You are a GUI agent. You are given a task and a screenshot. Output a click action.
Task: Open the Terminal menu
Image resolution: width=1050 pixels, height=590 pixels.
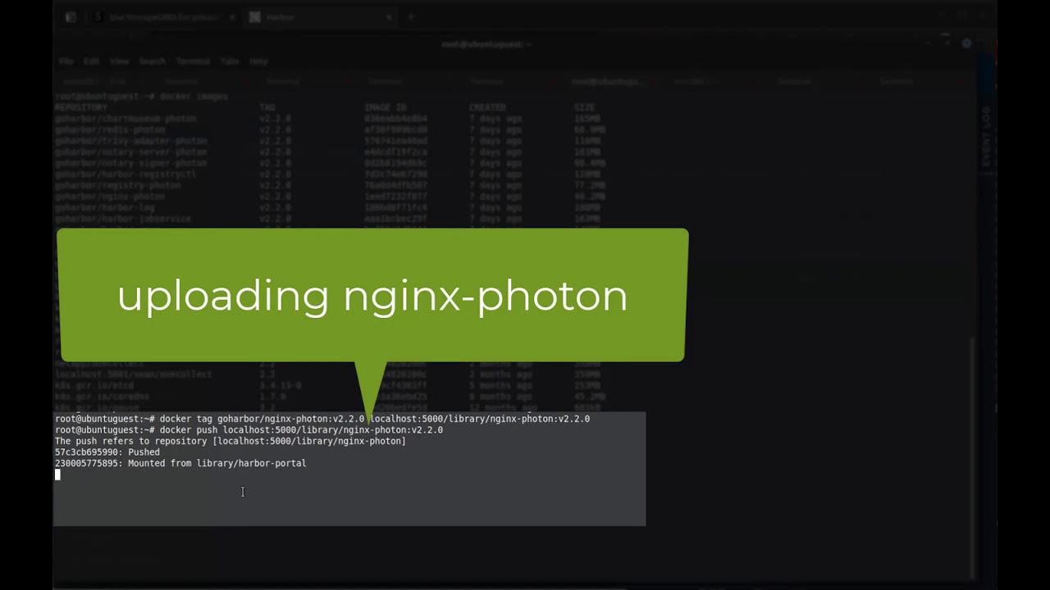point(193,61)
